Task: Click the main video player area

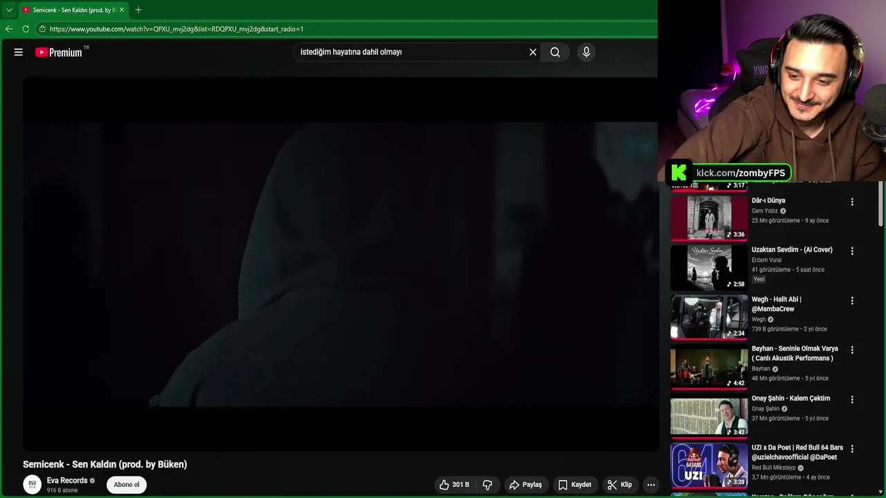Action: tap(341, 264)
